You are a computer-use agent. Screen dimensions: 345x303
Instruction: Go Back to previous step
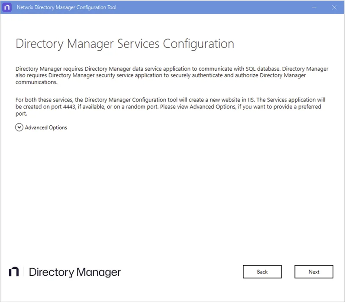pyautogui.click(x=262, y=272)
